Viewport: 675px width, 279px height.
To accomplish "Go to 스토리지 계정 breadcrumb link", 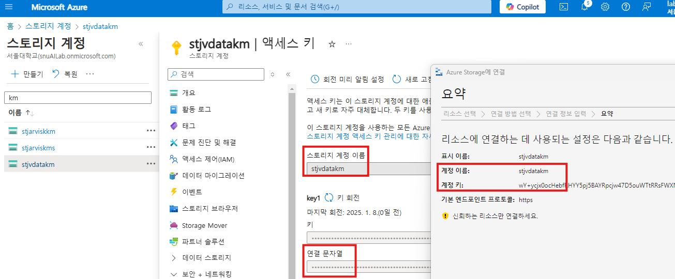I will (49, 26).
